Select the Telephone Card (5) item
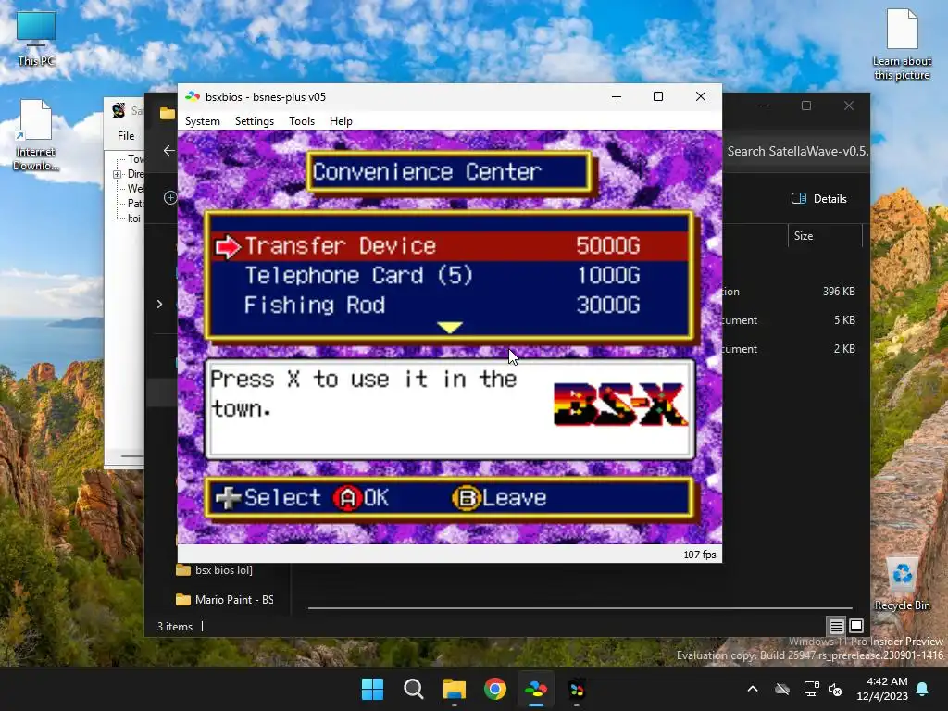Viewport: 948px width, 711px height. pyautogui.click(x=451, y=276)
